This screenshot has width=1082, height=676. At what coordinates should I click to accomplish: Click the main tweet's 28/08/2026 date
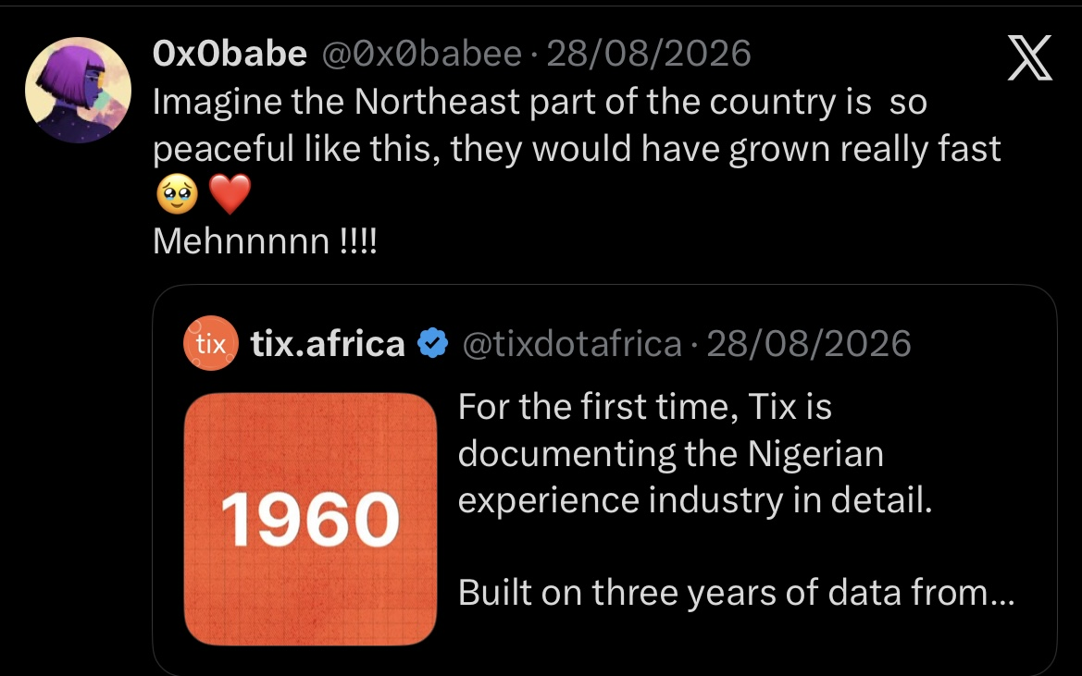click(649, 54)
